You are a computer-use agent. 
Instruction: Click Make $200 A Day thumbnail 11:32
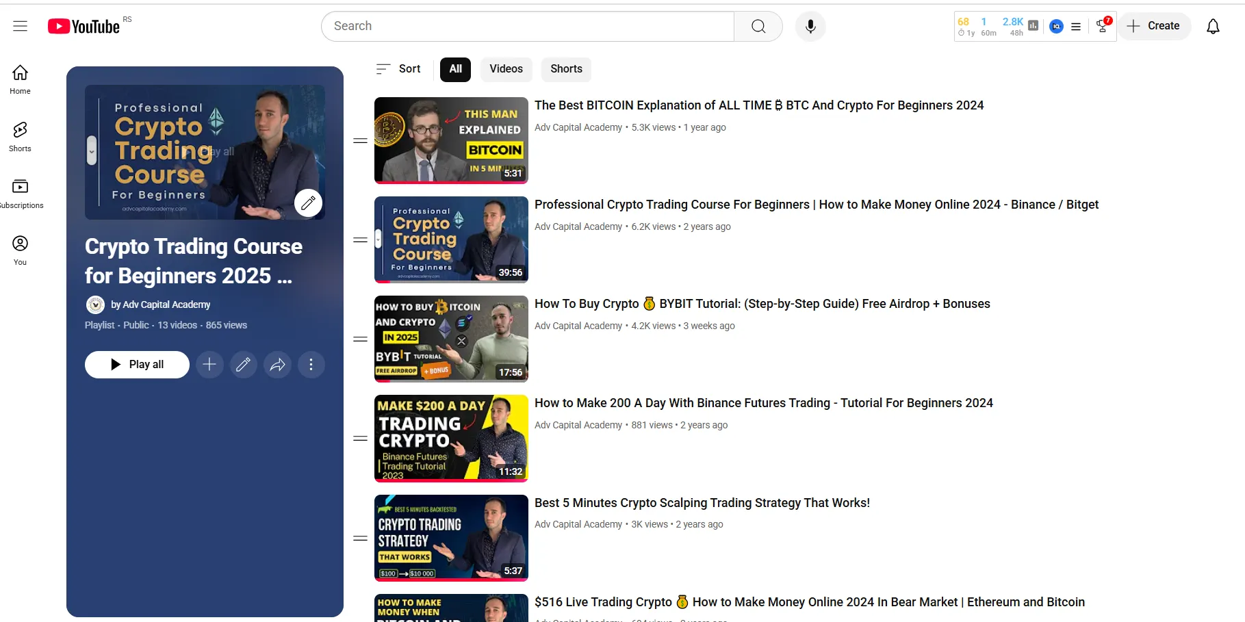click(x=451, y=439)
